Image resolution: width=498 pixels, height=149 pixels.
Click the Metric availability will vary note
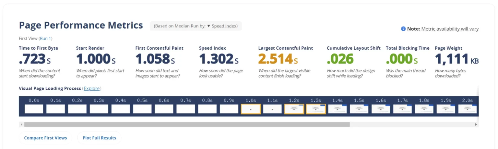pos(450,29)
